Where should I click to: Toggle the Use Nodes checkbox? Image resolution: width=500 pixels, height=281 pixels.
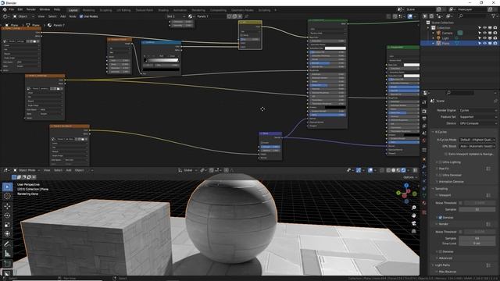tap(81, 16)
